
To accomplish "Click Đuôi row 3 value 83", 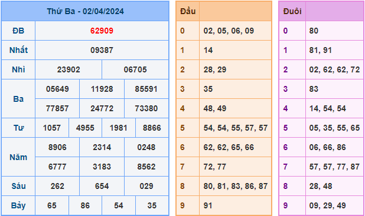I will [x=314, y=89].
